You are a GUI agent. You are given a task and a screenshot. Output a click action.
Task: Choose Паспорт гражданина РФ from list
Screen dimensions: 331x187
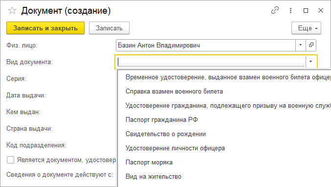[x=224, y=120]
